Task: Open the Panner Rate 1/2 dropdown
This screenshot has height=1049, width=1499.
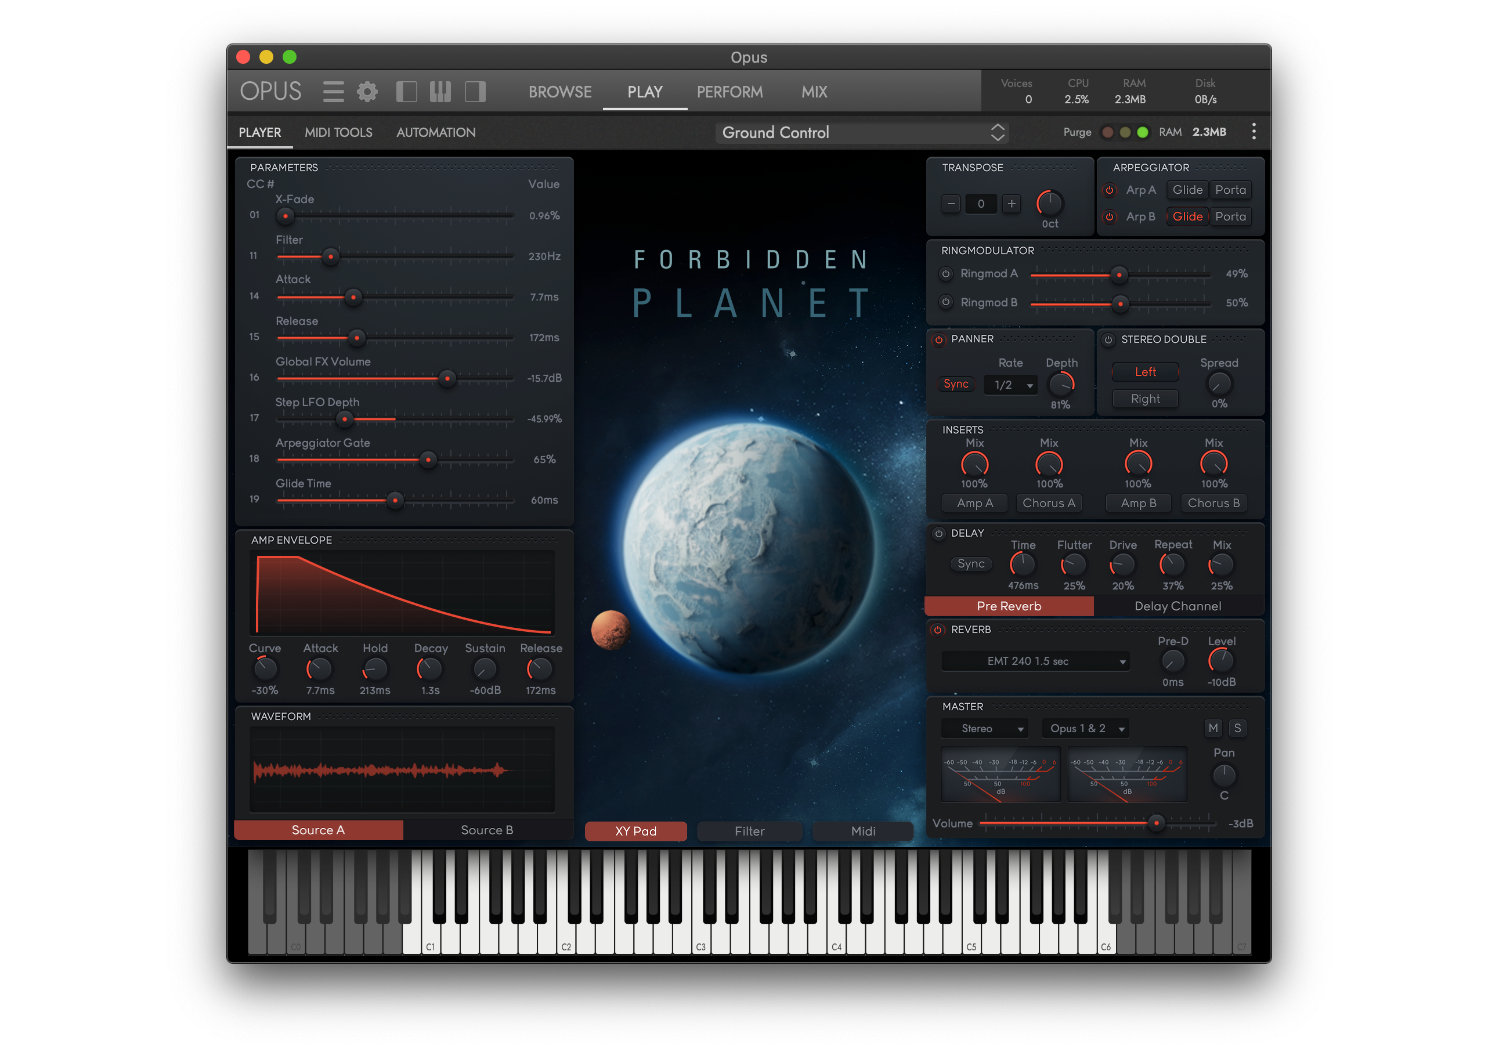Action: point(1011,385)
